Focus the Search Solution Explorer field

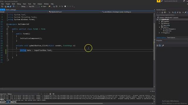(172, 15)
